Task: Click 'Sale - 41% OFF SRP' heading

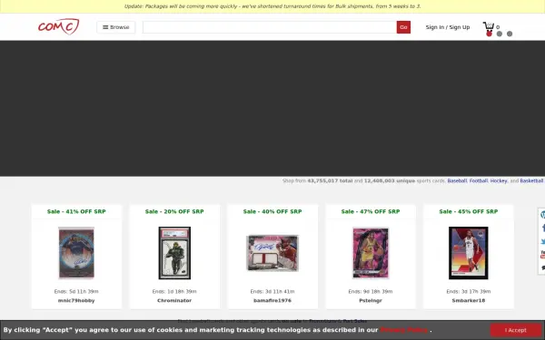Action: coord(76,211)
